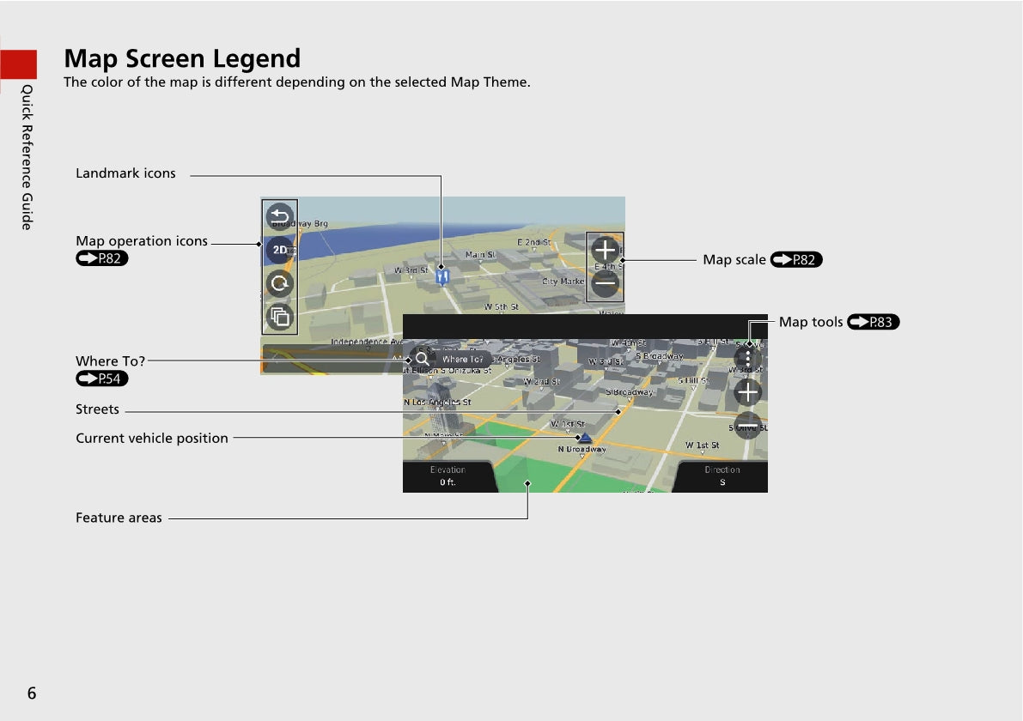Click the minus icon on the lower map

tap(748, 425)
